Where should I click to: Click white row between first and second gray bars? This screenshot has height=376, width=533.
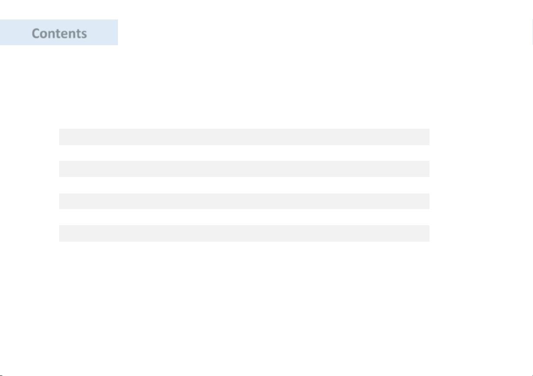[x=244, y=153]
